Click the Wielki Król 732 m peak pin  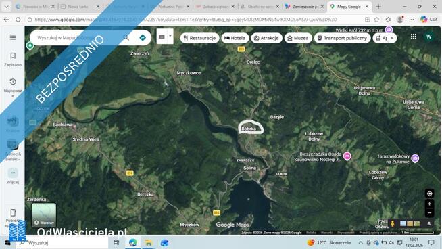click(389, 30)
